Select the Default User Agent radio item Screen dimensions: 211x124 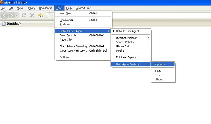tap(131, 31)
